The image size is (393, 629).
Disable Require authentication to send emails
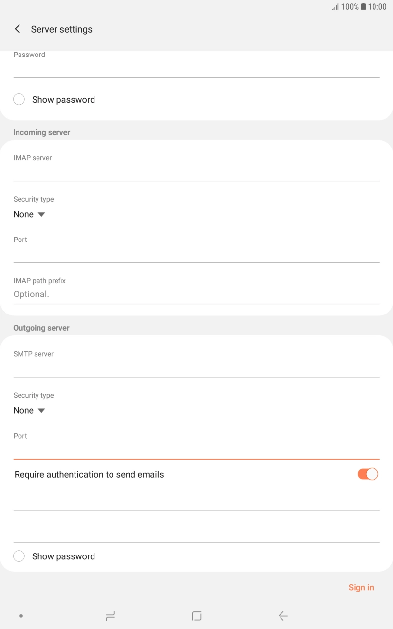coord(368,474)
